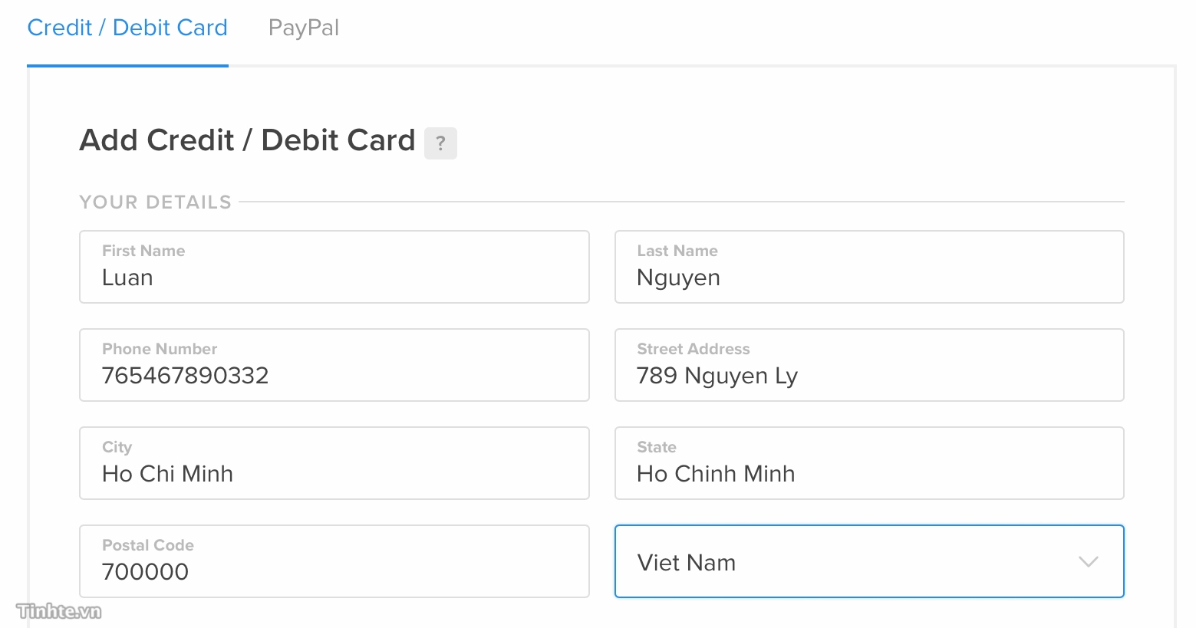Select the Last Name field showing Nguyen
The width and height of the screenshot is (1196, 628).
pyautogui.click(x=868, y=267)
